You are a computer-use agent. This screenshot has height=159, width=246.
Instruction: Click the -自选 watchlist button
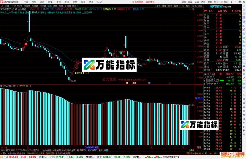click(x=194, y=6)
